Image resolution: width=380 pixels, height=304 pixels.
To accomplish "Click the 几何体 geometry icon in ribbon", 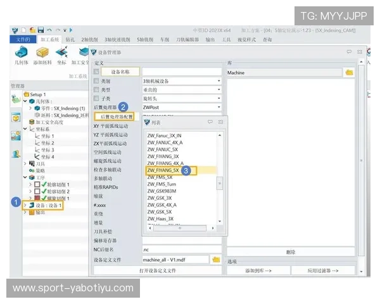I will click(21, 53).
